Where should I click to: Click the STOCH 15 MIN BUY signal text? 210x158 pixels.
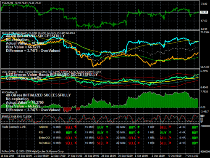[x=100, y=127]
